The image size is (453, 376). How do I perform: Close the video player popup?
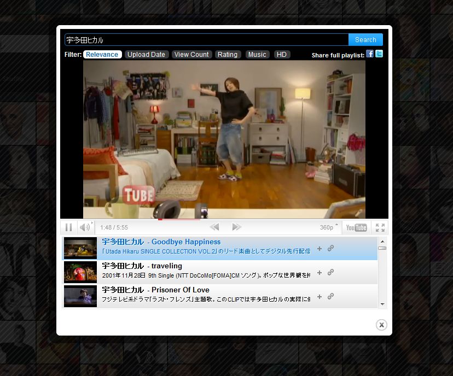coord(381,325)
